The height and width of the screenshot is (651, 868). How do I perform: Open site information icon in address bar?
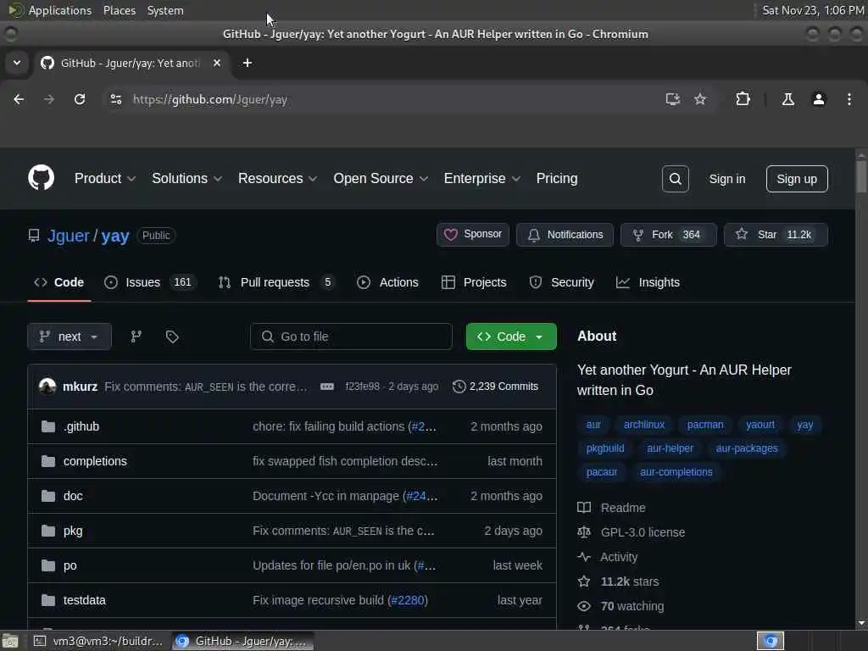[115, 99]
